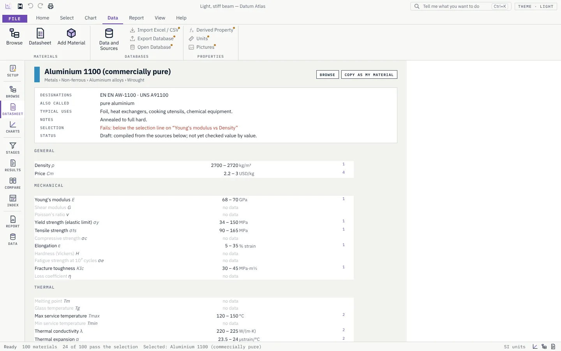Open the Compare sidebar panel
This screenshot has width=561, height=351.
point(12,183)
